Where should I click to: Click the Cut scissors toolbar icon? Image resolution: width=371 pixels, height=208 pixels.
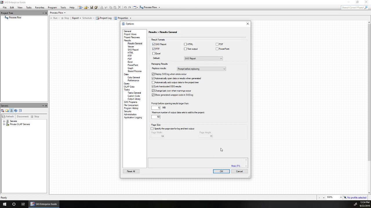[x=106, y=7]
